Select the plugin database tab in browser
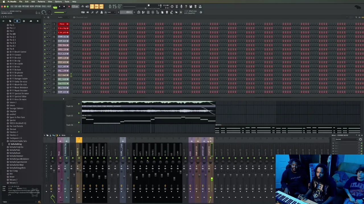This screenshot has width=364, height=204. (x=17, y=21)
